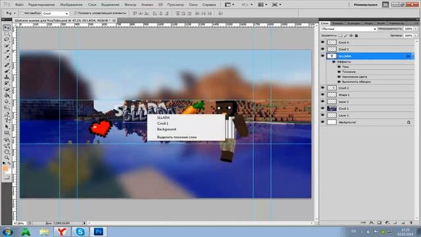
Task: Select the Rectangle shape tool
Action: point(7,133)
